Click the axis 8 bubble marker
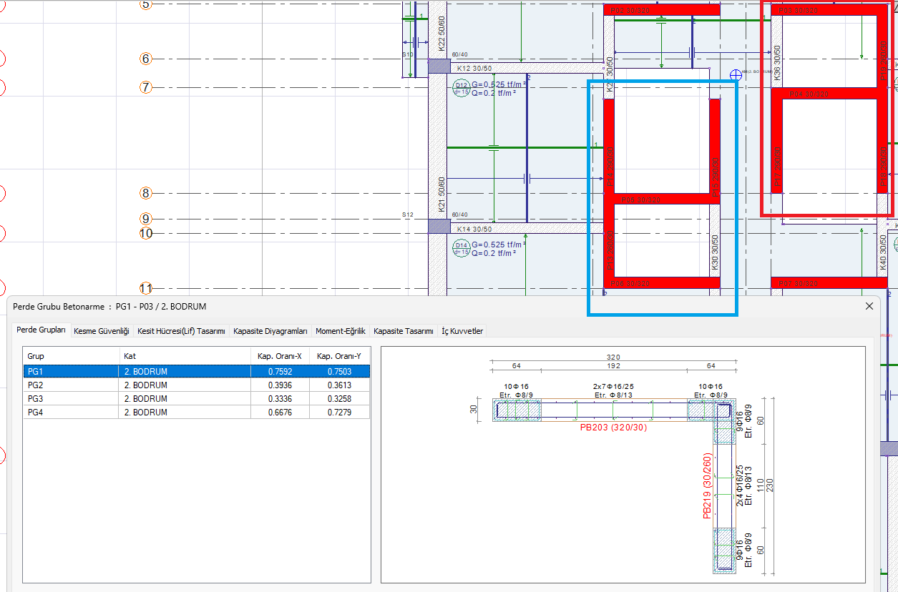Viewport: 898px width, 592px height. [146, 193]
